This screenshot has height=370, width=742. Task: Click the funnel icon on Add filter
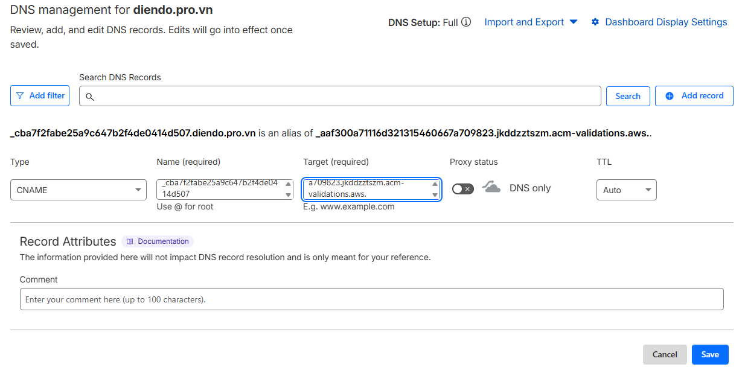21,96
